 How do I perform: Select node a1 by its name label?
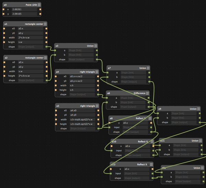coord(6,24)
